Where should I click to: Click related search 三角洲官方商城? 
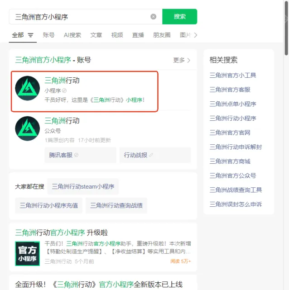point(230,161)
